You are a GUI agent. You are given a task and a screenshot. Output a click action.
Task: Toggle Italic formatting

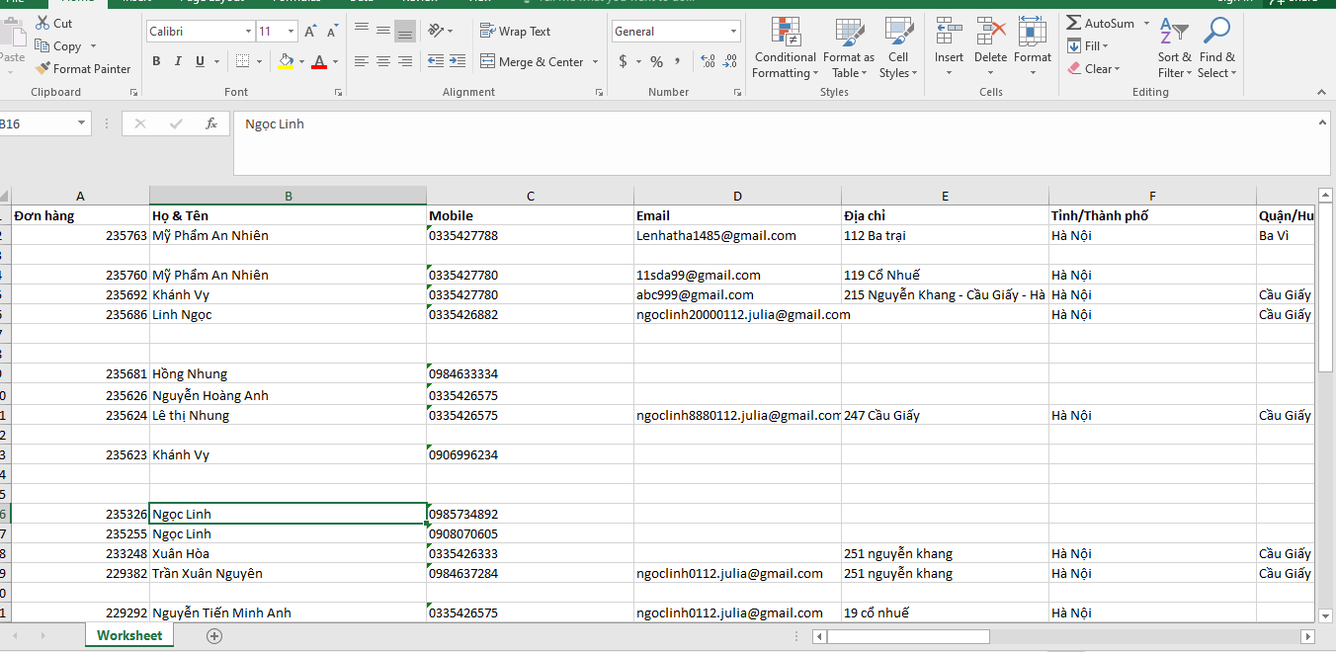[x=178, y=61]
